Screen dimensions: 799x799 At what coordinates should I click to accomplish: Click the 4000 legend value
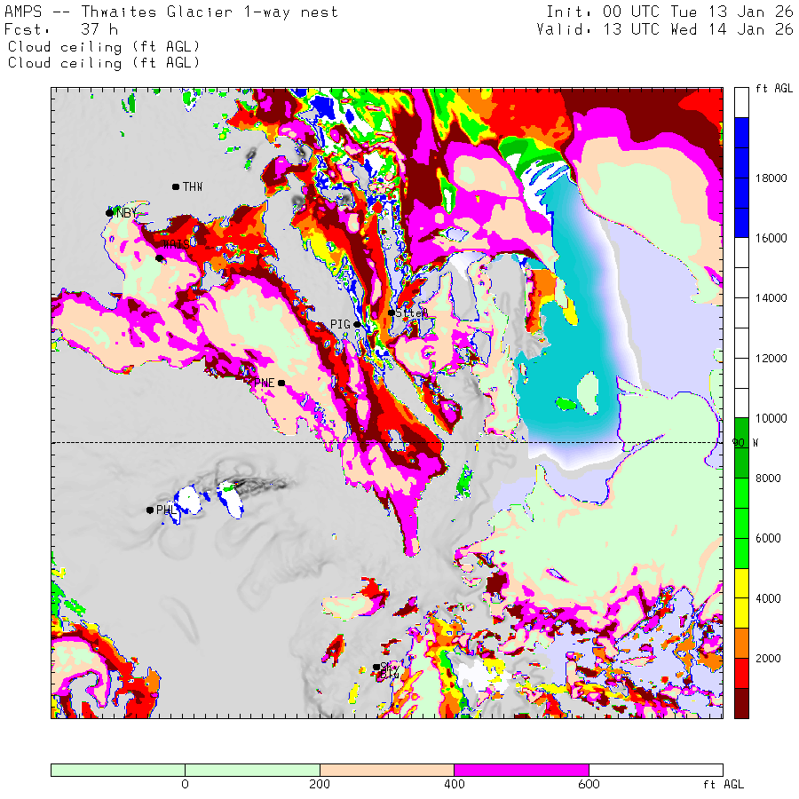768,598
